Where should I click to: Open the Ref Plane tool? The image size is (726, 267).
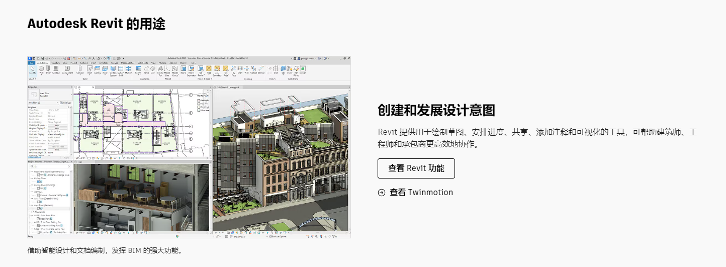297,69
